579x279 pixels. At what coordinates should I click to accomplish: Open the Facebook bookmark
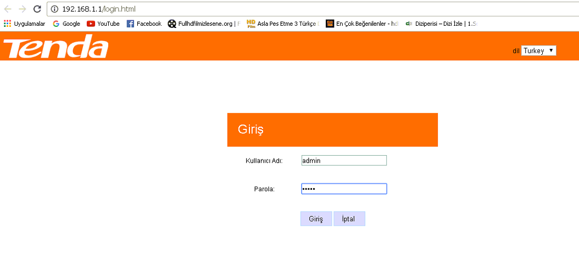(144, 24)
